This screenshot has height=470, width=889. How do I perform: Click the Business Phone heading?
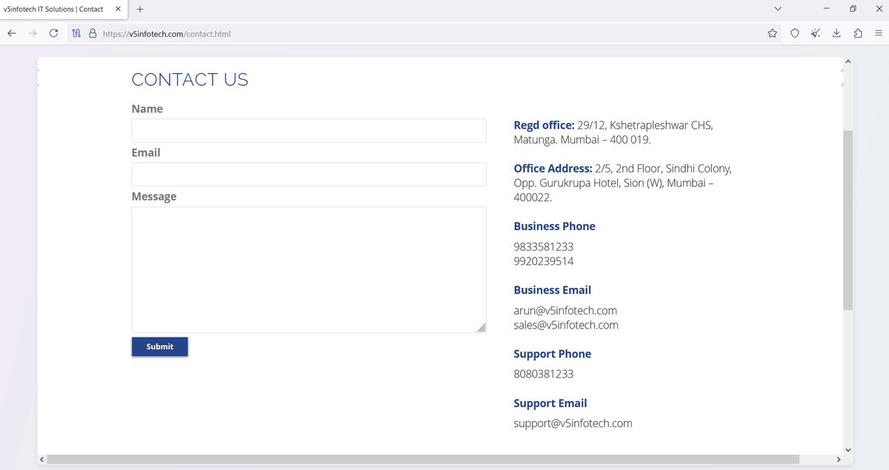click(555, 226)
